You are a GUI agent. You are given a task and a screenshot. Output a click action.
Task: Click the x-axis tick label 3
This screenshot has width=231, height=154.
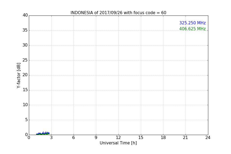pos(51,138)
